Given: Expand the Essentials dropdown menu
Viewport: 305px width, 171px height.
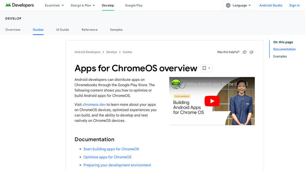Looking at the screenshot, I should 54,5.
